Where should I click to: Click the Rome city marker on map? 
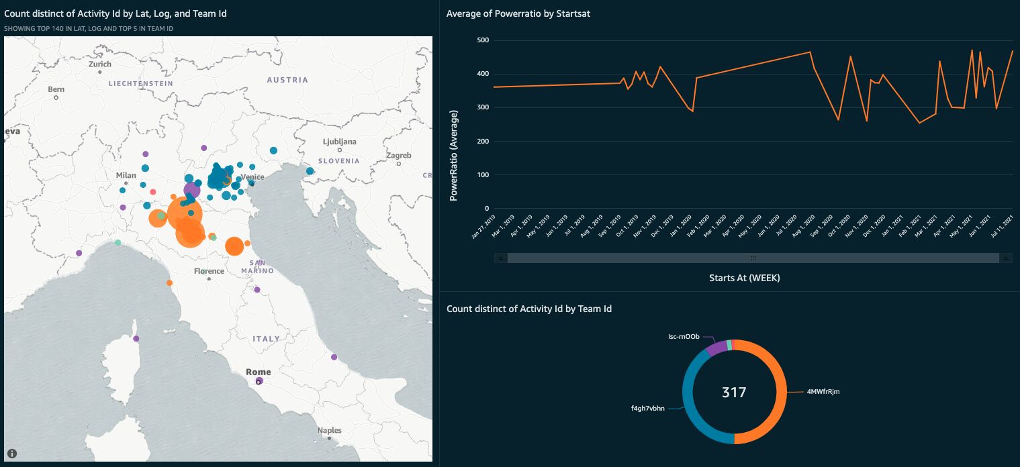click(x=259, y=382)
